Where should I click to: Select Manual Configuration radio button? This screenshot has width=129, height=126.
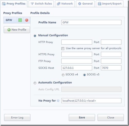[x=35, y=36]
